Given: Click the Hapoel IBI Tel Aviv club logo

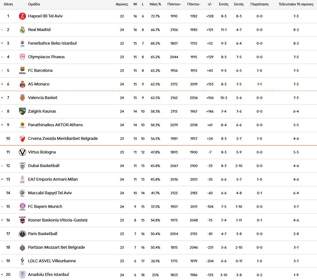Looking at the screenshot, I should [22, 16].
